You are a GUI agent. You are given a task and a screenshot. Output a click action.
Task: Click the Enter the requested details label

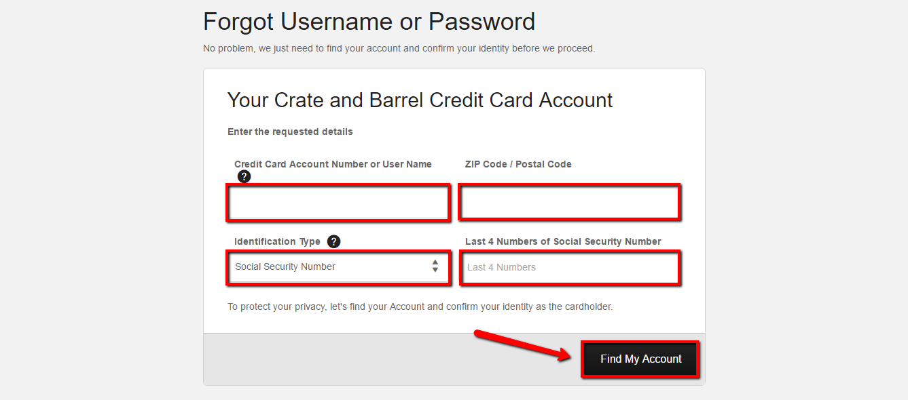click(290, 131)
